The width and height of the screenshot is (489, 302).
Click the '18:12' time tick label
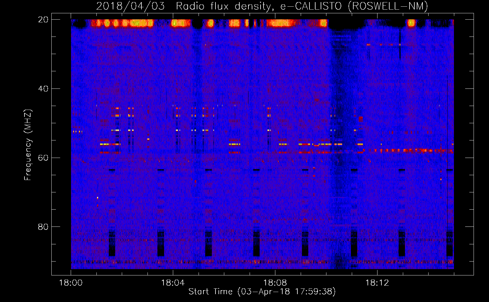(377, 283)
